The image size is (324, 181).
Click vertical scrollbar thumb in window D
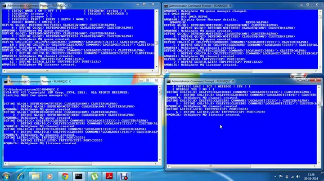pyautogui.click(x=319, y=105)
